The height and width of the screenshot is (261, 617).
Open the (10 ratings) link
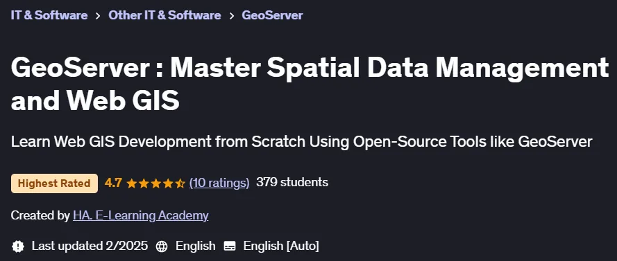tap(219, 183)
